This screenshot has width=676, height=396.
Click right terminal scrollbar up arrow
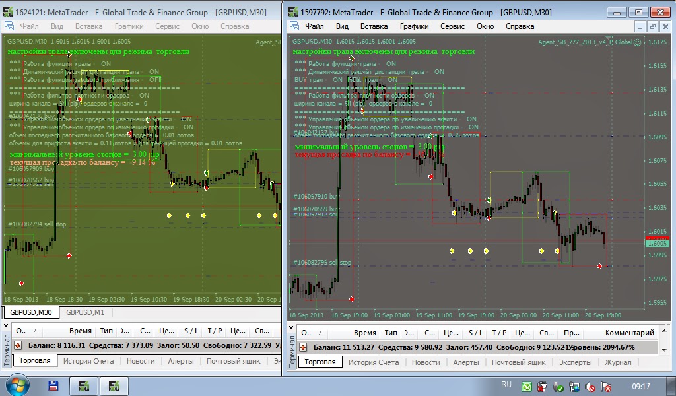664,331
